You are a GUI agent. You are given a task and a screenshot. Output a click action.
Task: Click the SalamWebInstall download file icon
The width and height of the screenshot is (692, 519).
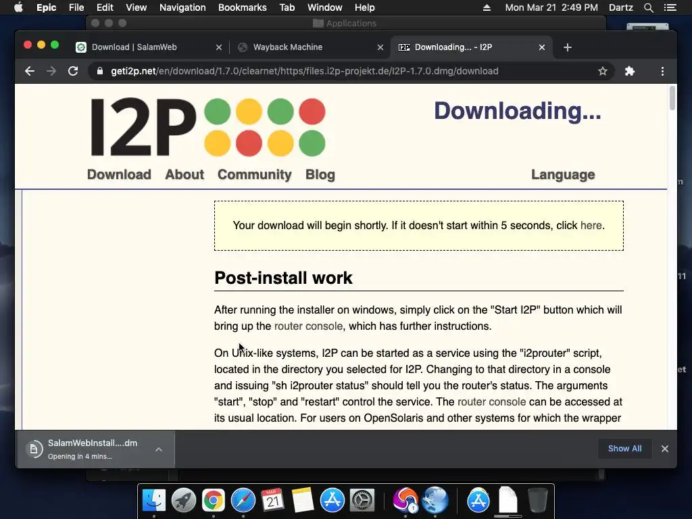pyautogui.click(x=34, y=449)
